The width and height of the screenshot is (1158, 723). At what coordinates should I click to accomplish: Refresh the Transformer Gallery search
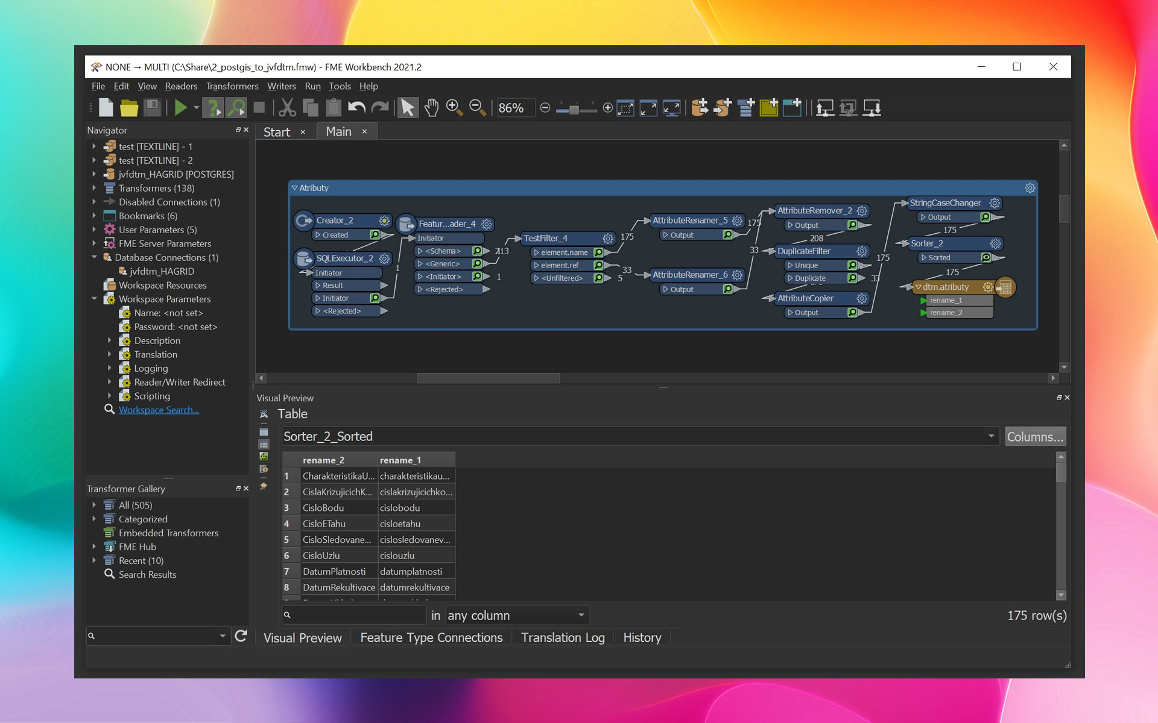point(241,636)
